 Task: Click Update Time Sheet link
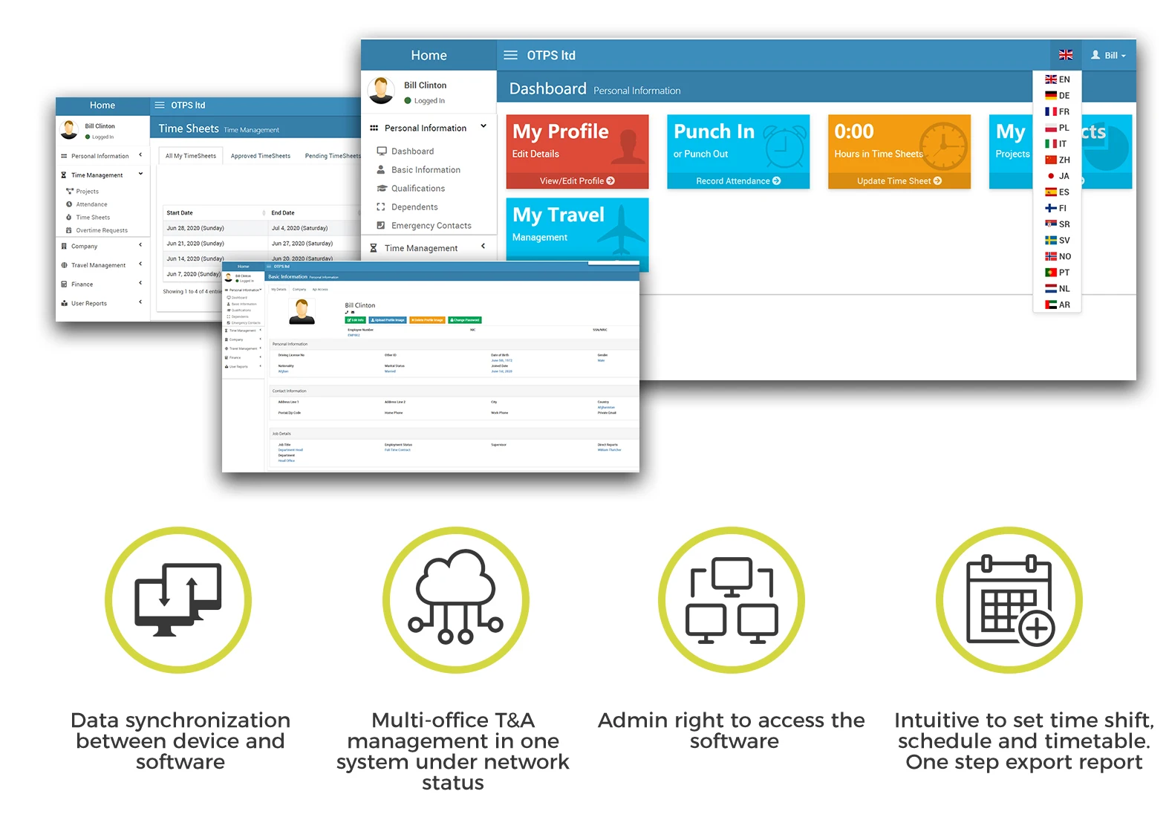899,180
